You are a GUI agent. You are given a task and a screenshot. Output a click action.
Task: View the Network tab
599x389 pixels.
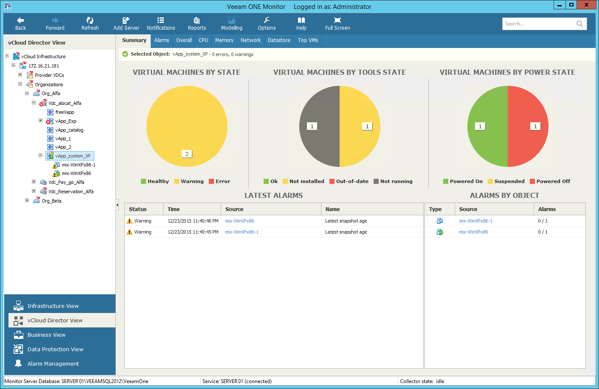251,40
